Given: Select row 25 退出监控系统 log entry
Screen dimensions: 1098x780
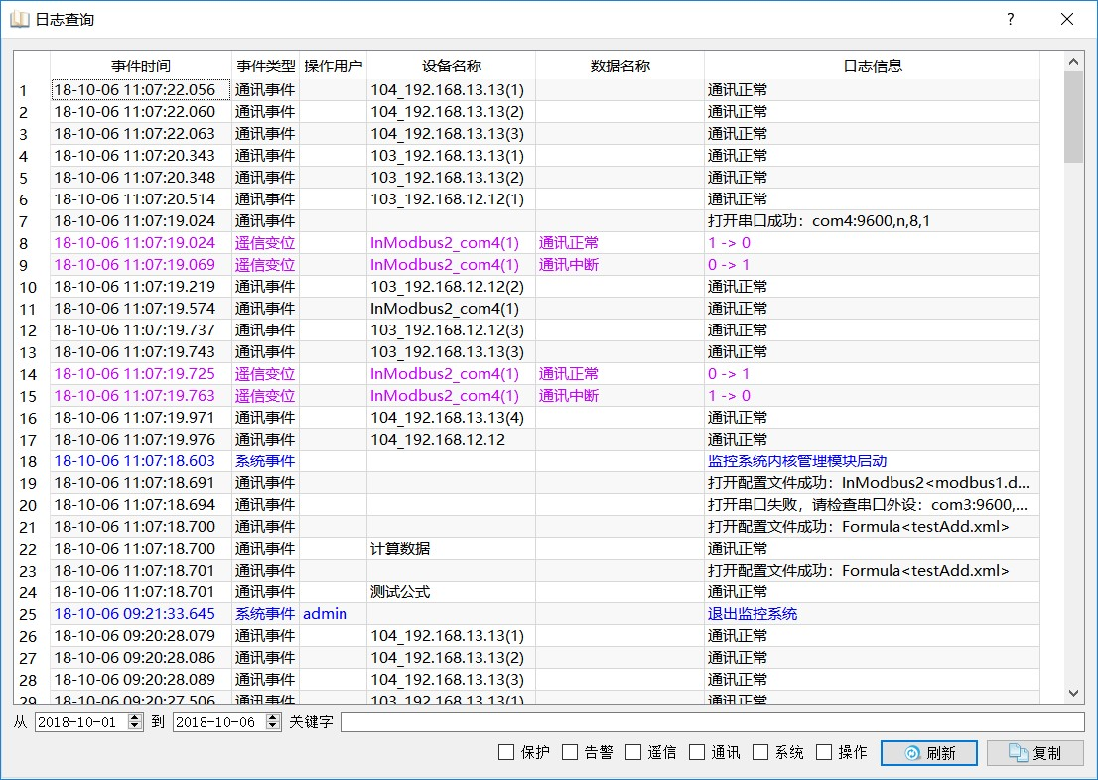Looking at the screenshot, I should coord(753,614).
